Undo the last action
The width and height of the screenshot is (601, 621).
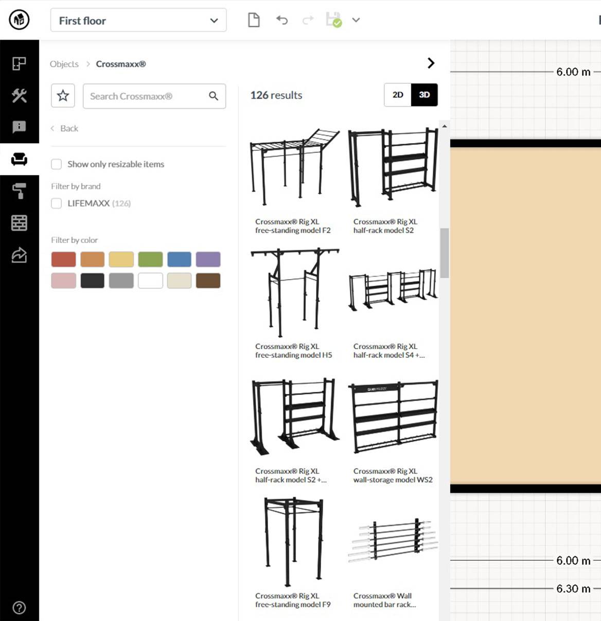tap(281, 20)
